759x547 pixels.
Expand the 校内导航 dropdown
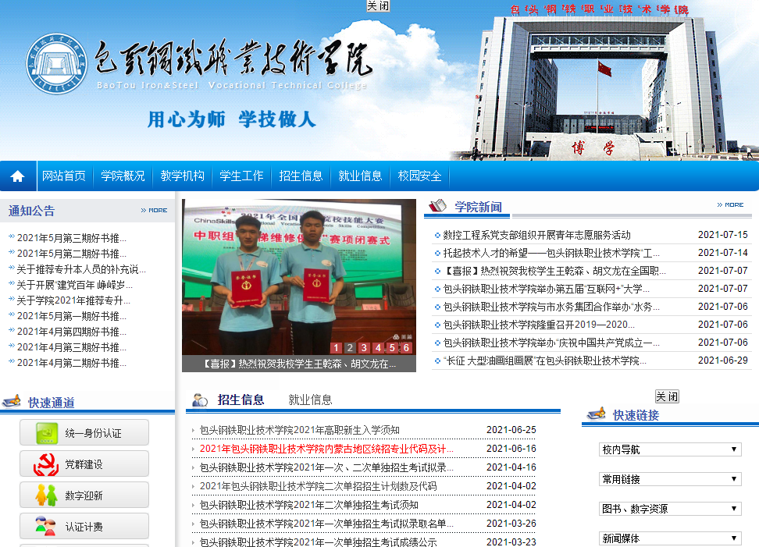[670, 449]
